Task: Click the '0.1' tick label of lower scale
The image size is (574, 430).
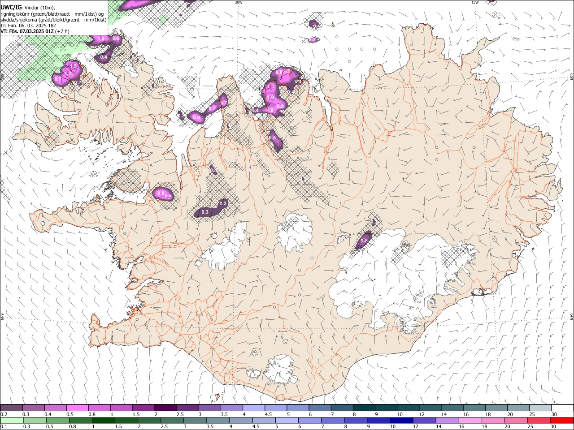Action: (4, 427)
